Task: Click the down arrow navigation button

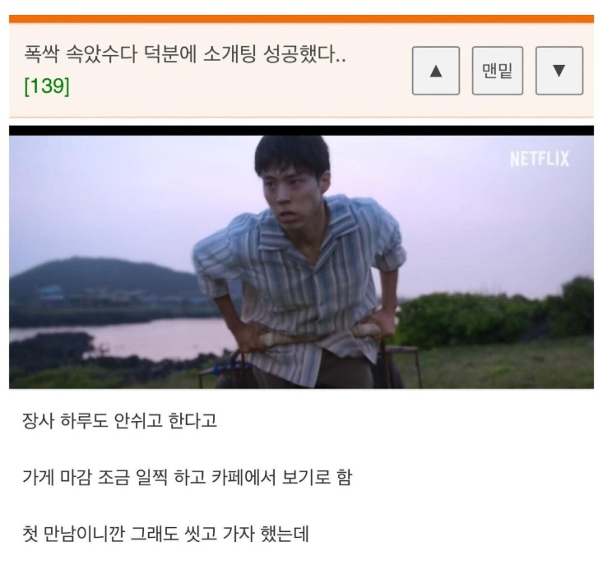Action: [559, 71]
